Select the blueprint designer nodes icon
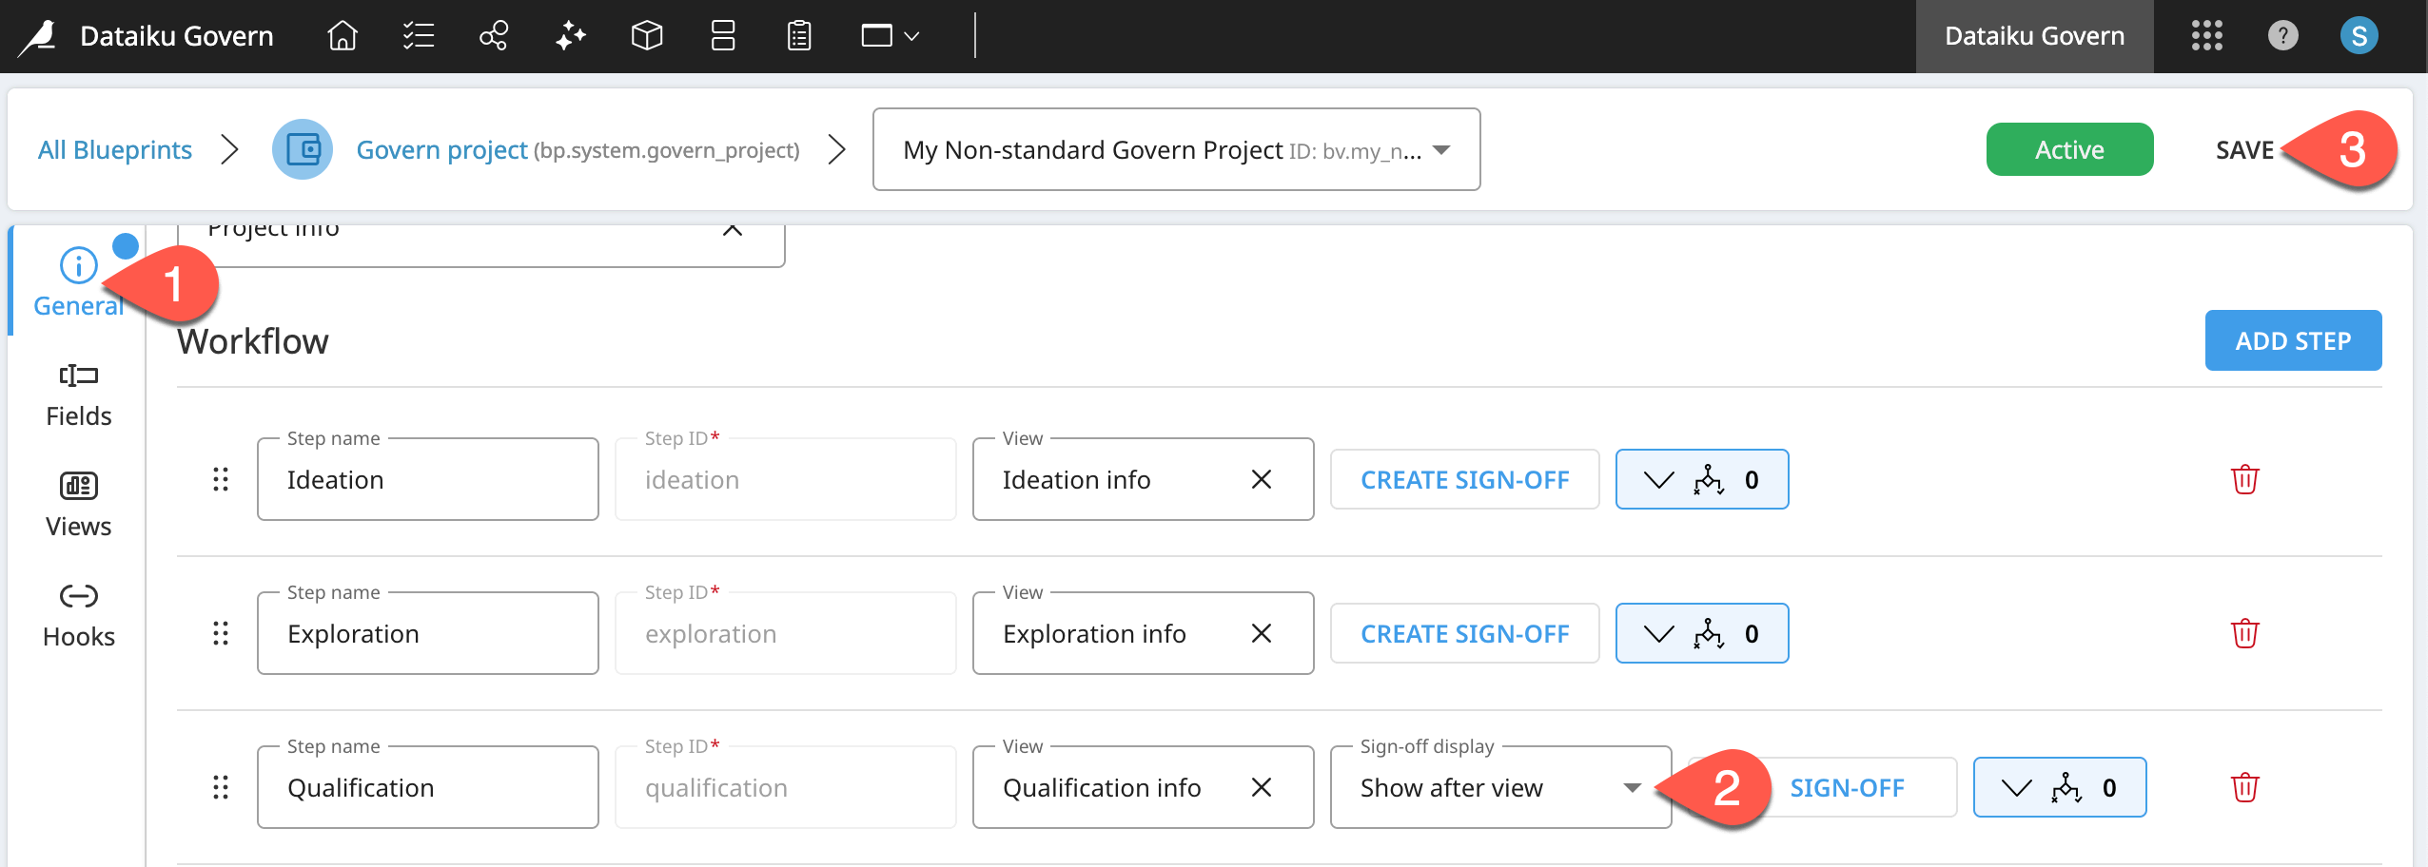Screen dimensions: 2428x867 [x=494, y=36]
